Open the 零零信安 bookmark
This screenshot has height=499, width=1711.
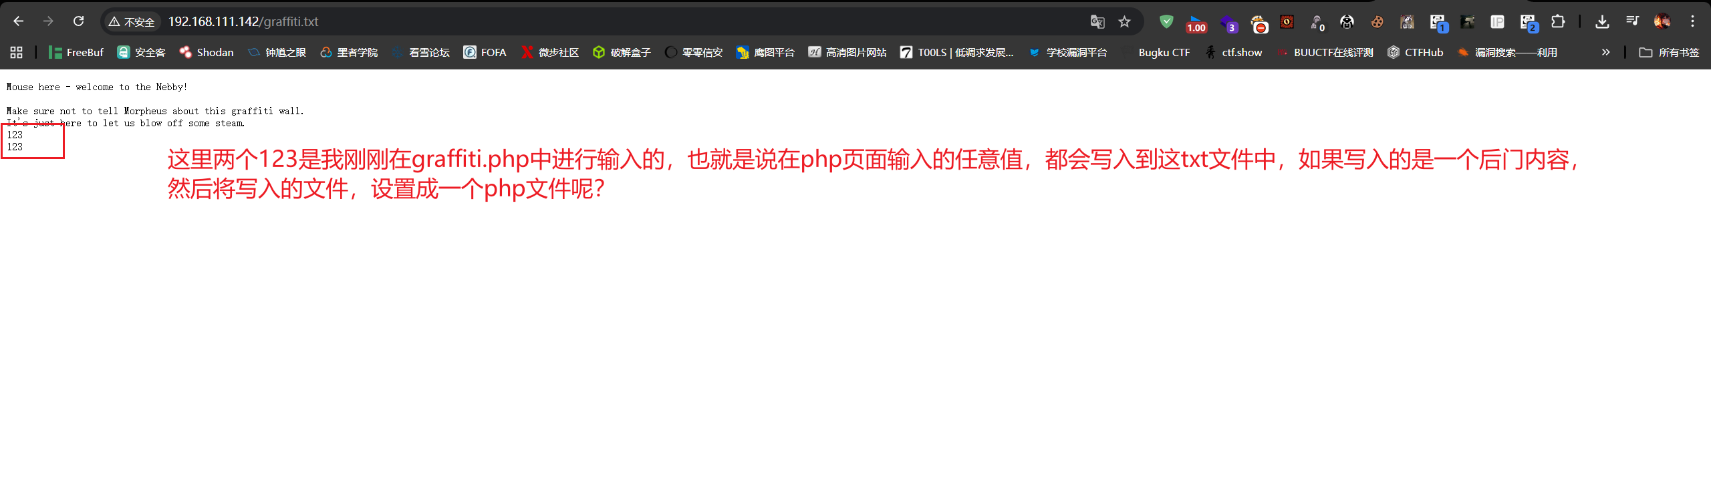pos(694,52)
